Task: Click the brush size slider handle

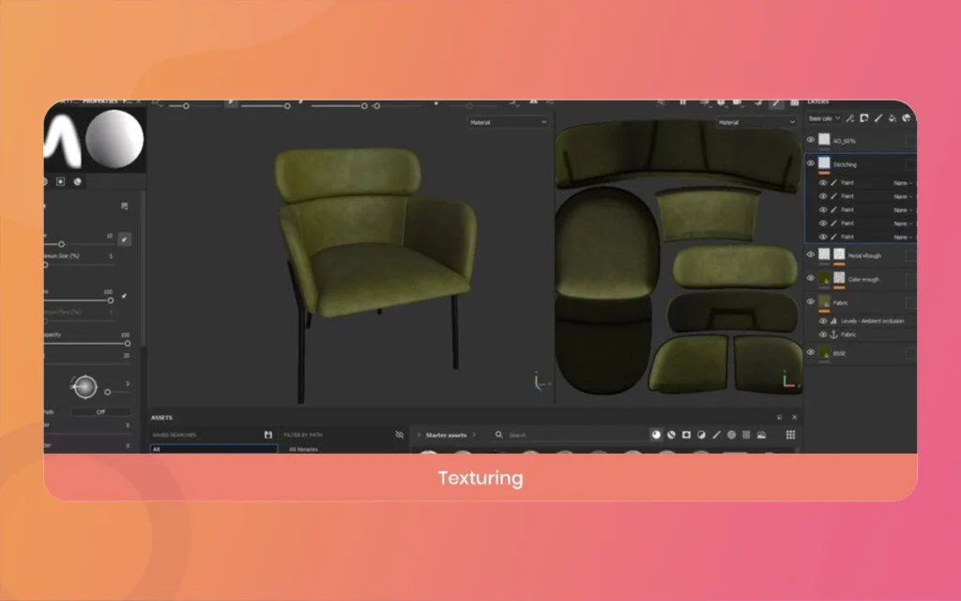Action: click(61, 244)
